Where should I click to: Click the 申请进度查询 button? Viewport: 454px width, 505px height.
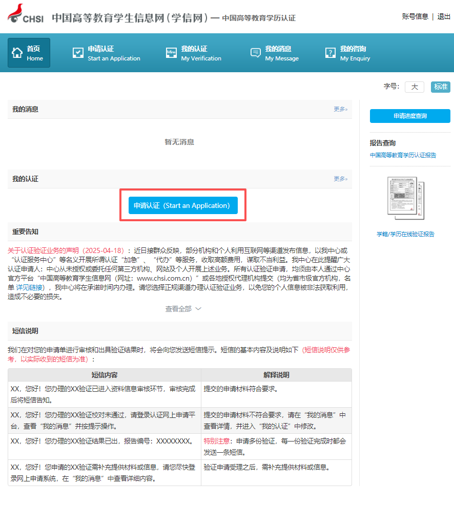410,116
